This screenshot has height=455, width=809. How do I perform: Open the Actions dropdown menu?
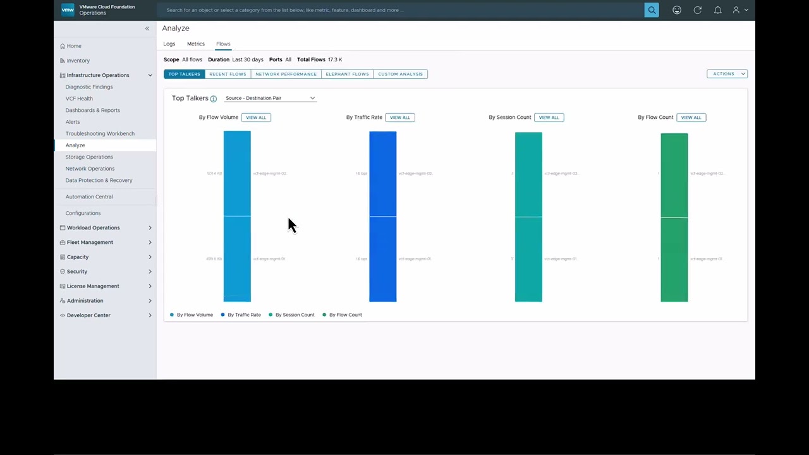point(727,74)
